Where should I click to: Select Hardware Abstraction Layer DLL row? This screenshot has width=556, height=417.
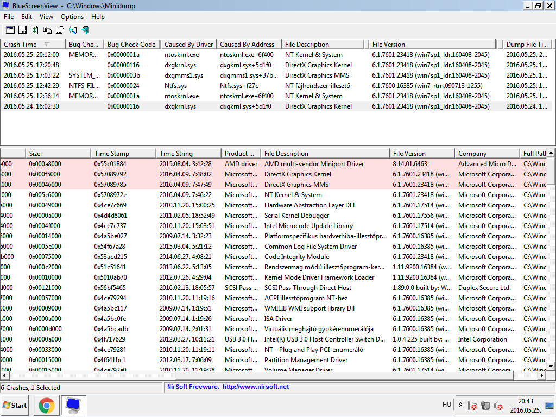[x=274, y=205]
